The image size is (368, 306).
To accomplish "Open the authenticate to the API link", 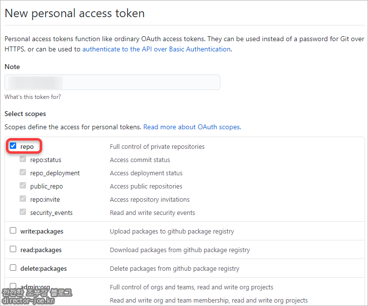I will 157,49.
